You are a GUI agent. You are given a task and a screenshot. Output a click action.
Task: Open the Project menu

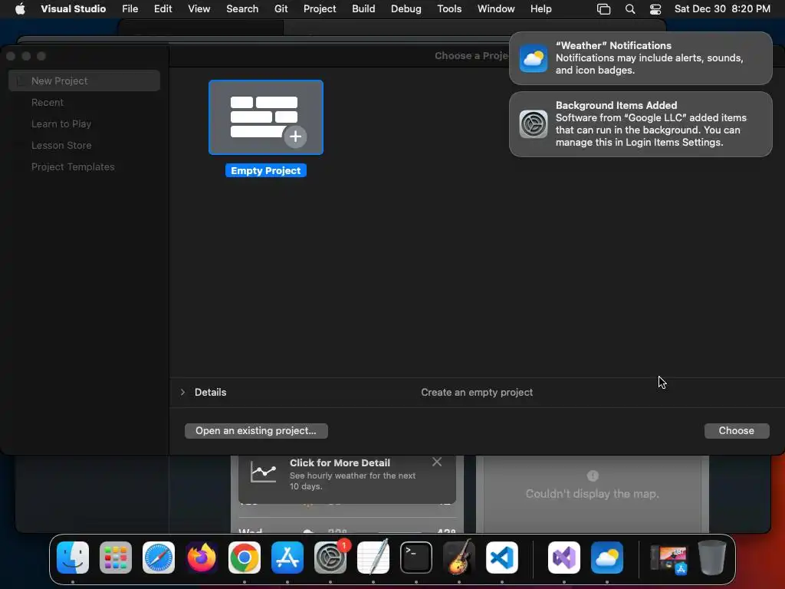pyautogui.click(x=320, y=9)
